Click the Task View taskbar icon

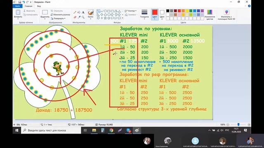click(85, 130)
